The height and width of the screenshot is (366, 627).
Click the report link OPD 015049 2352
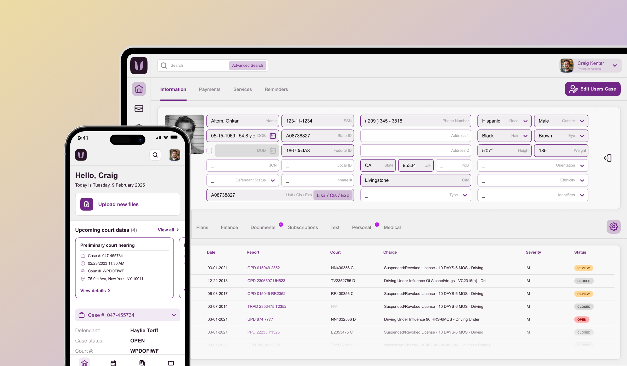click(x=264, y=268)
